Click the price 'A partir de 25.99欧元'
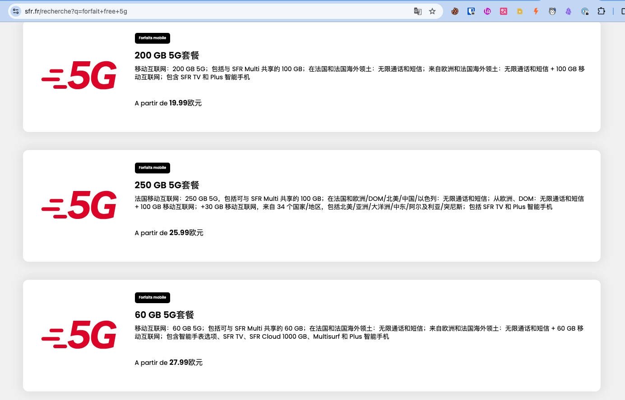Screen dimensions: 625x400 point(169,233)
